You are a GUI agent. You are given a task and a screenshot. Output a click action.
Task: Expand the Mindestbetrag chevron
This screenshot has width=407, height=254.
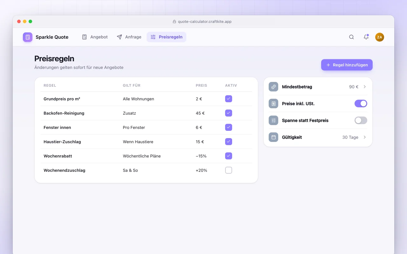tap(365, 87)
